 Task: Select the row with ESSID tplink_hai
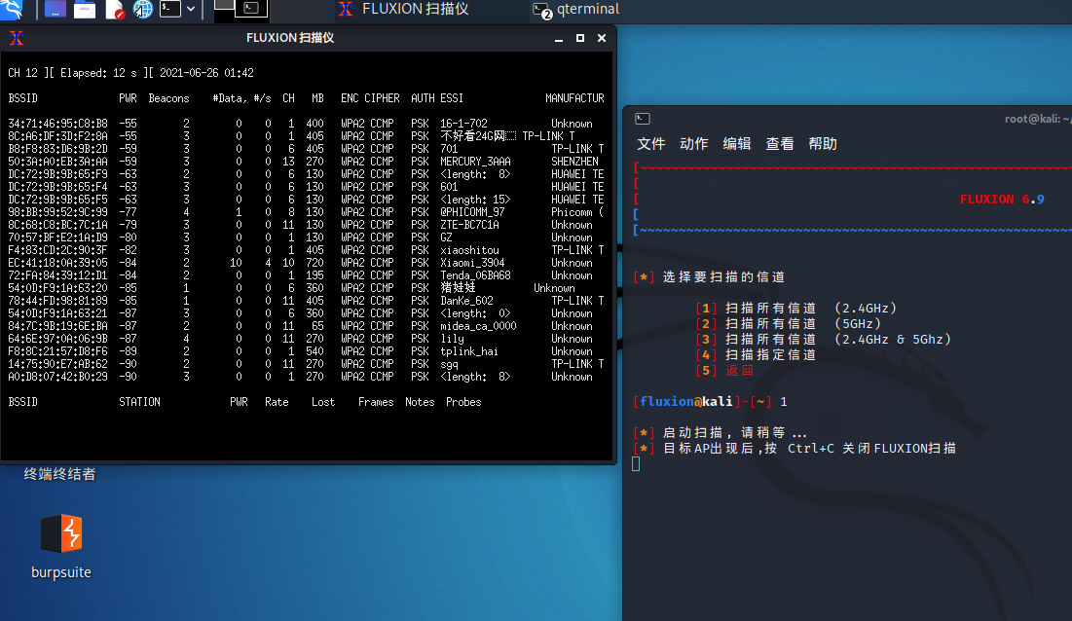pyautogui.click(x=307, y=351)
